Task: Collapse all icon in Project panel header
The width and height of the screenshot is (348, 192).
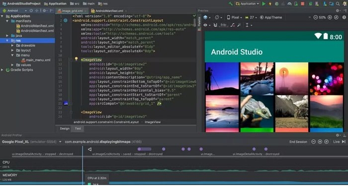Action: click(37, 10)
